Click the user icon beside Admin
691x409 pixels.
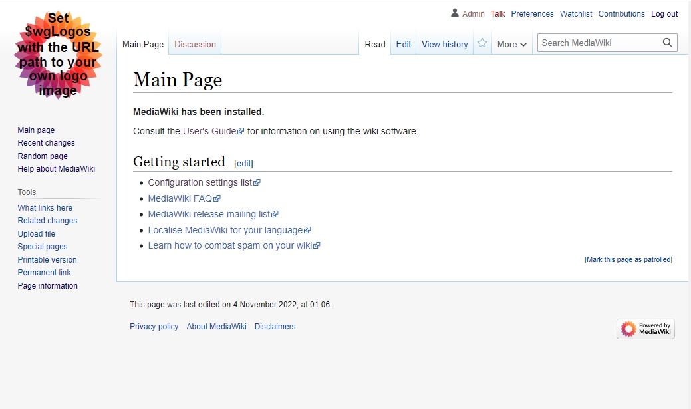[x=455, y=13]
